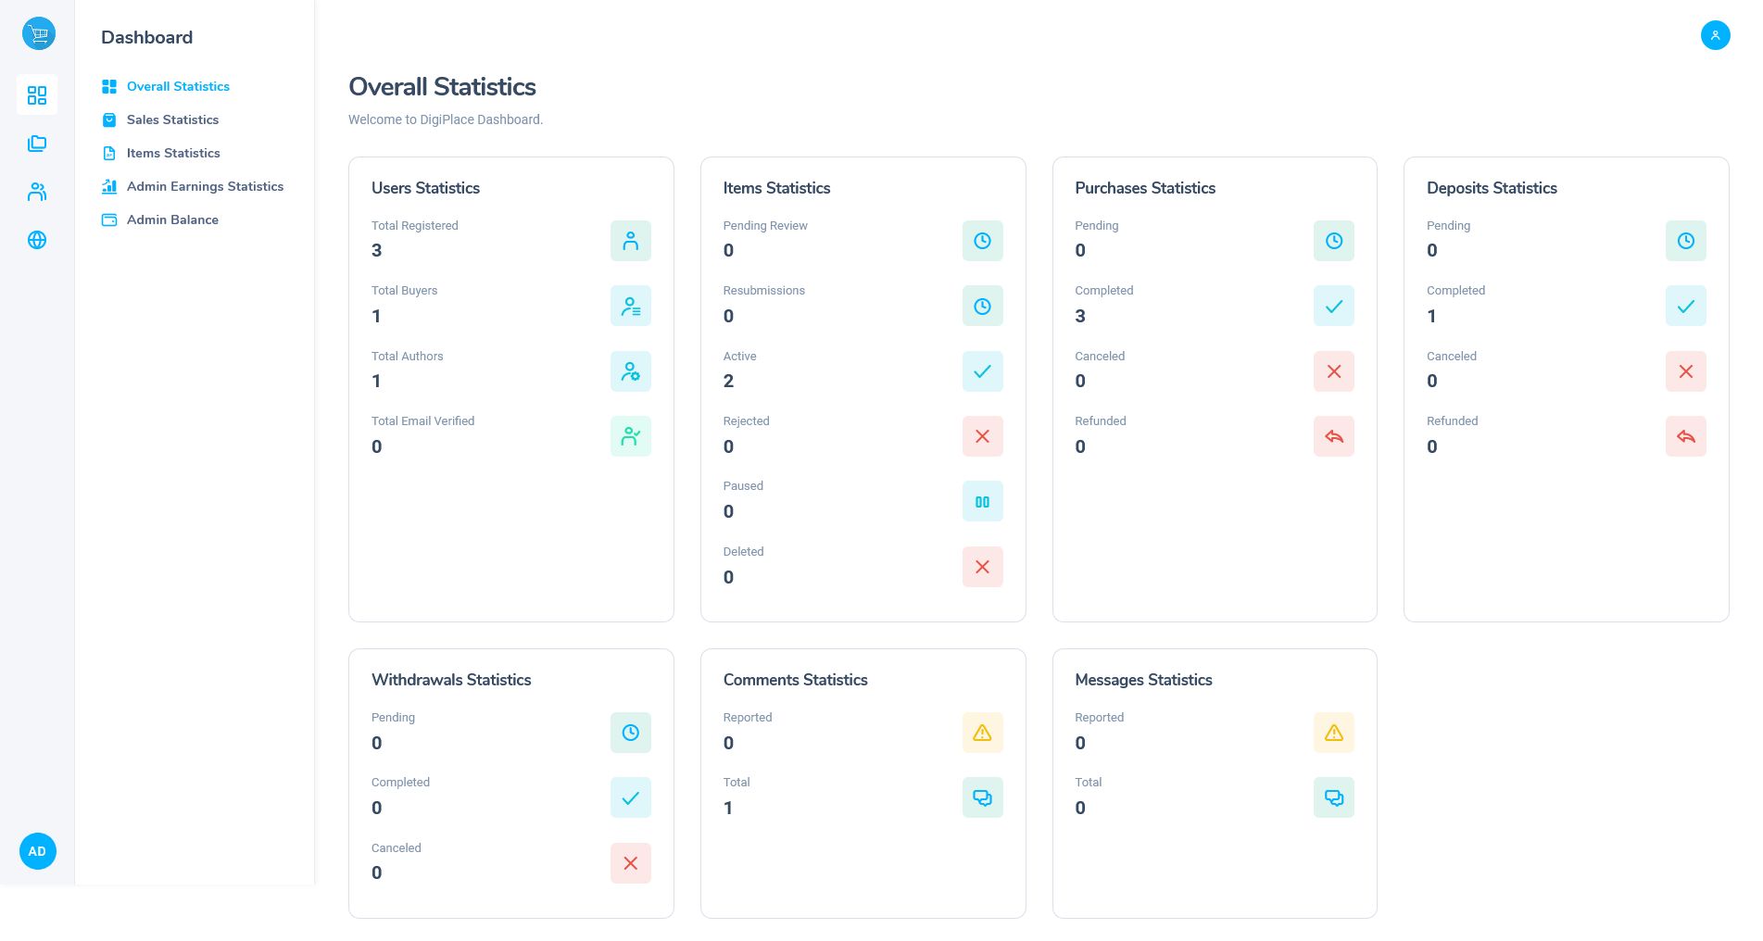Click the Purchases Refunded arrow icon
The width and height of the screenshot is (1763, 941).
1333,436
